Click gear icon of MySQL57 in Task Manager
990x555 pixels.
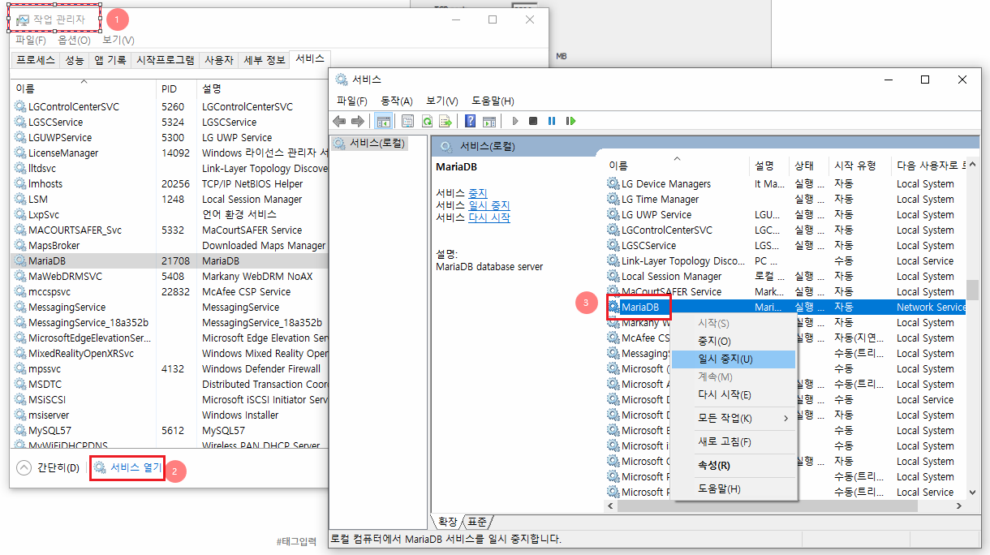tap(19, 430)
